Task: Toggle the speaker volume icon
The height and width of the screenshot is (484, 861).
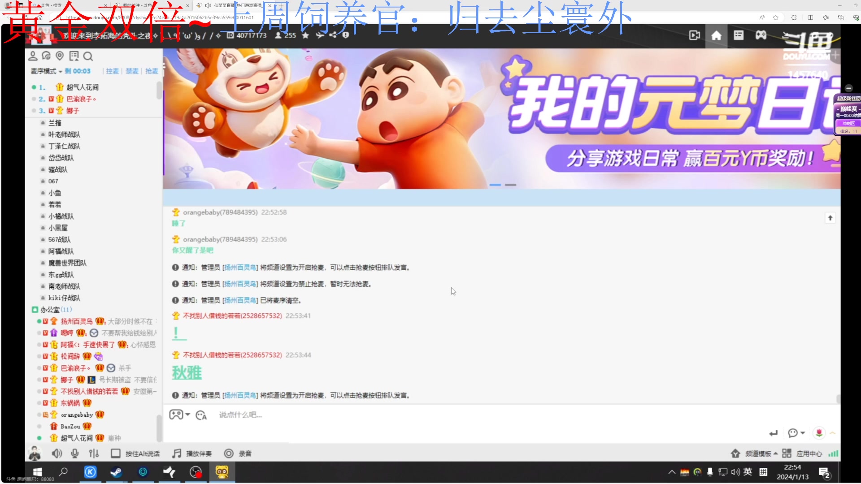Action: tap(57, 454)
